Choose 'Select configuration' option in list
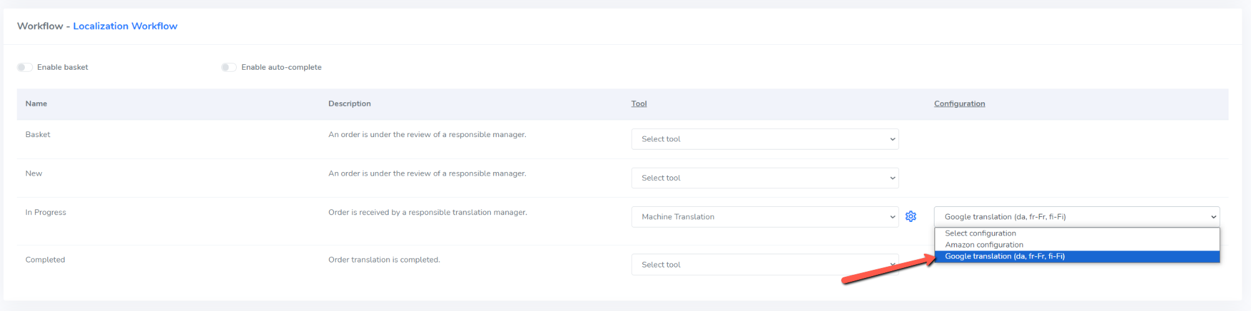Image resolution: width=1251 pixels, height=311 pixels. pyautogui.click(x=1077, y=233)
